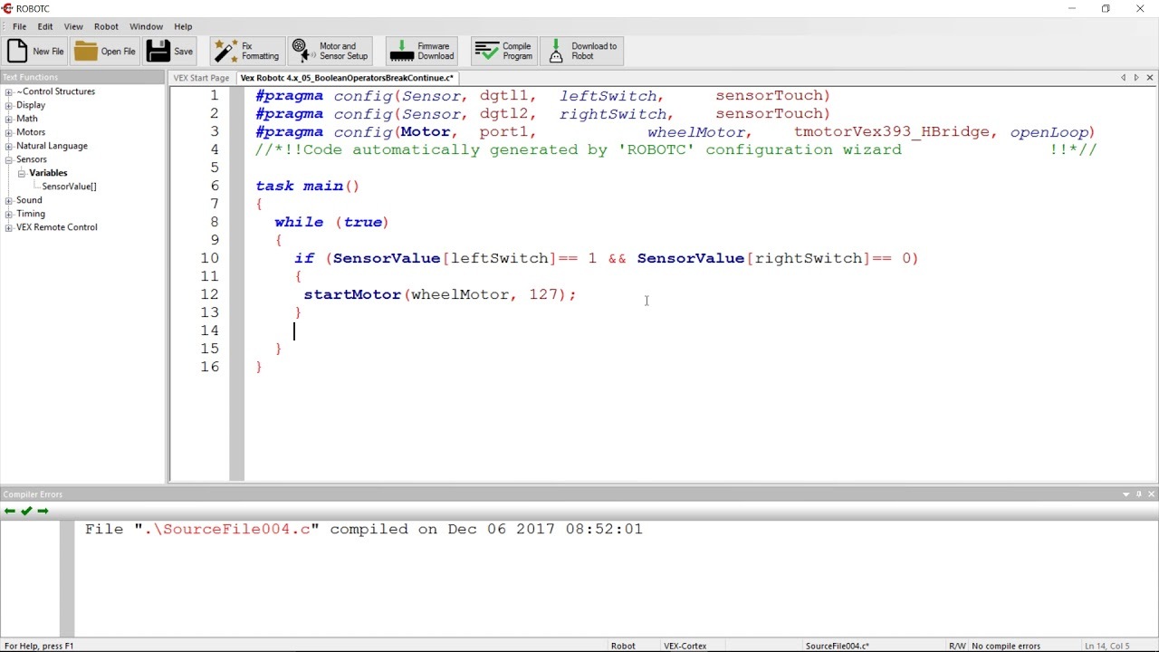
Task: Click the New File toolbar icon
Action: click(35, 52)
